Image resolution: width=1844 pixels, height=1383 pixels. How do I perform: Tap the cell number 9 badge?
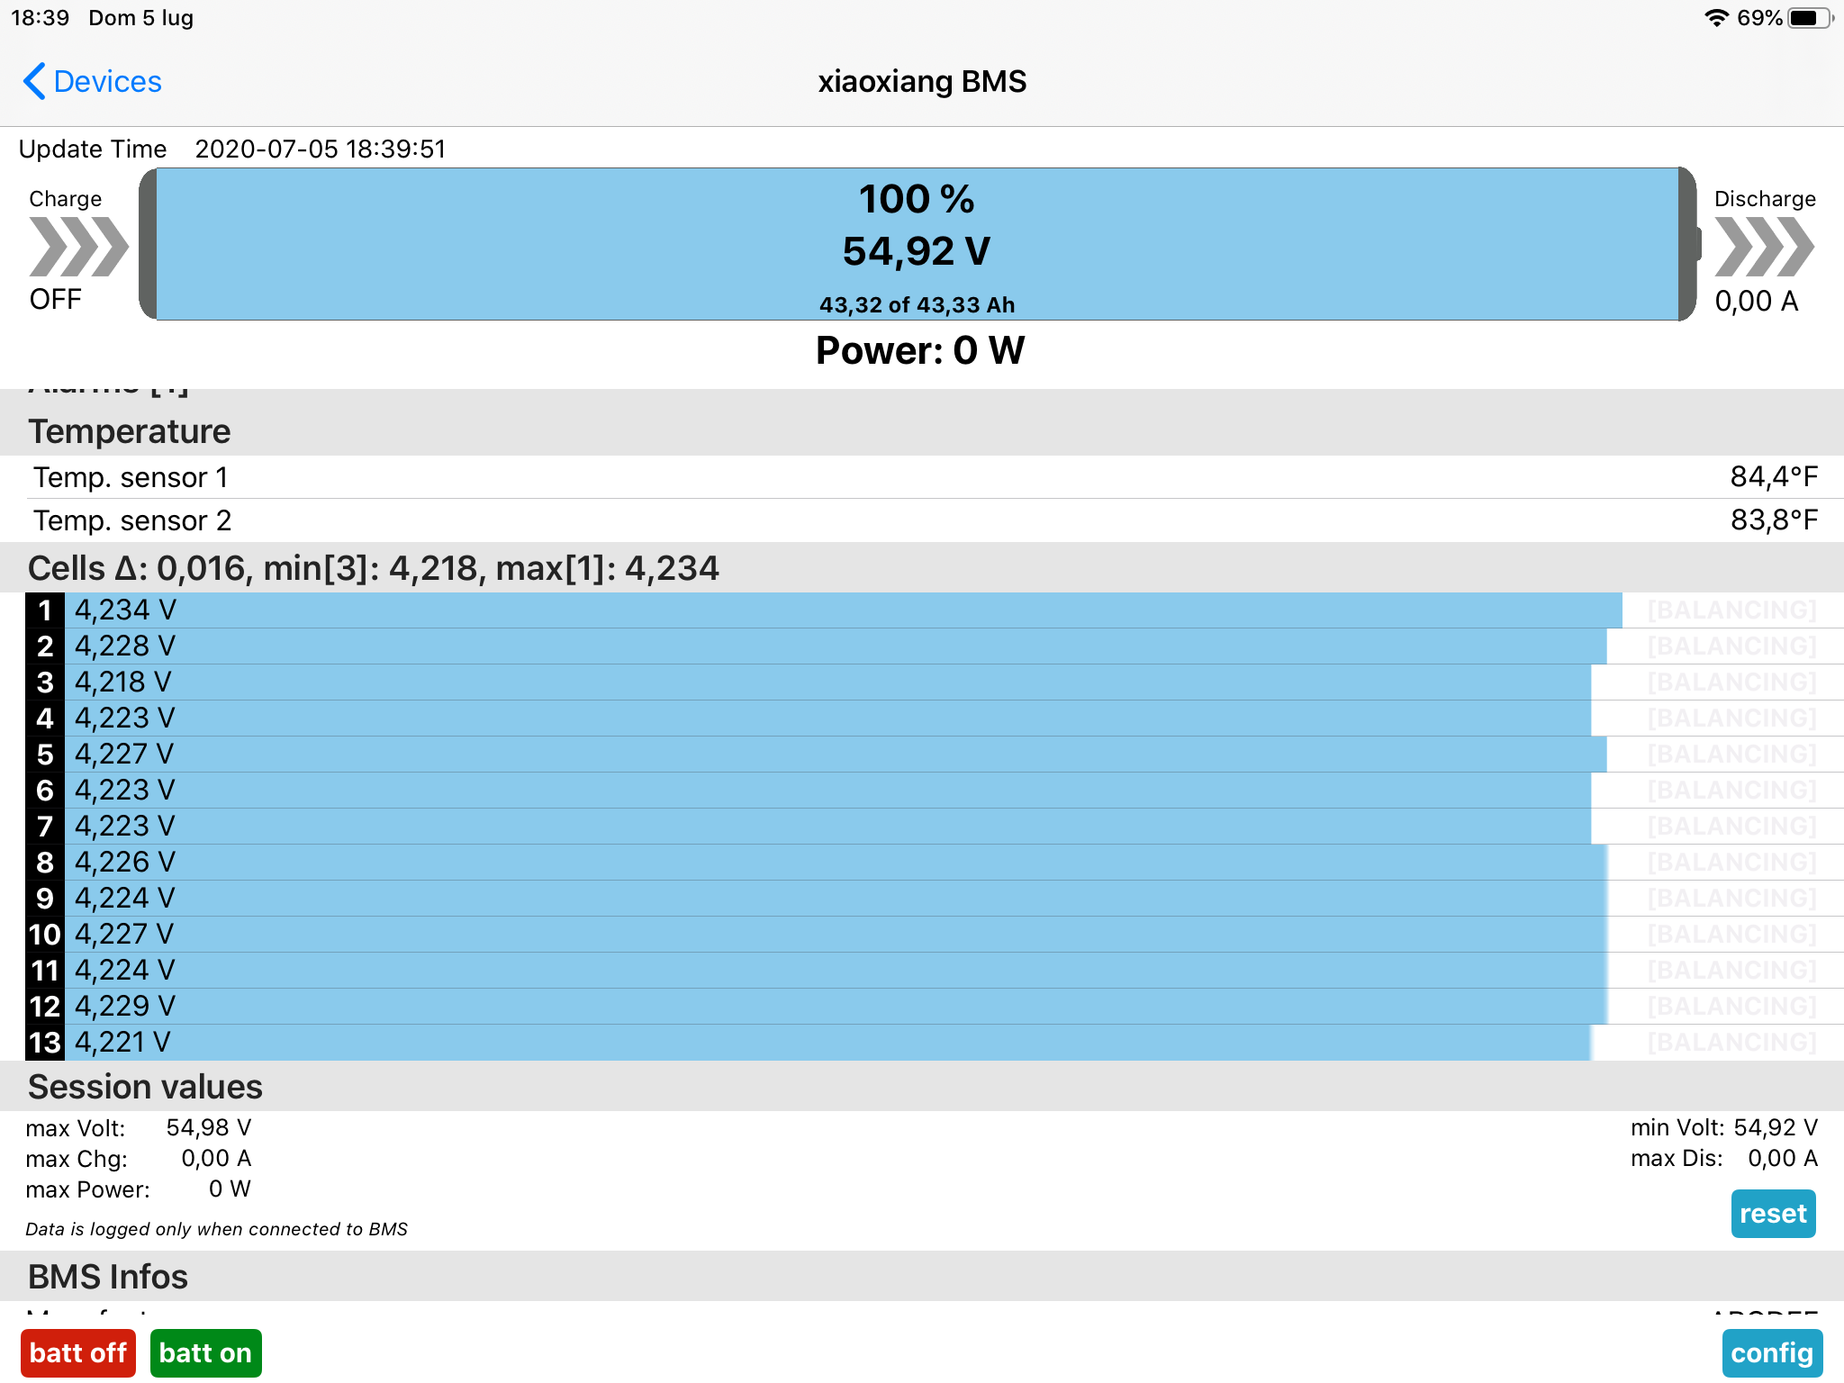[45, 899]
